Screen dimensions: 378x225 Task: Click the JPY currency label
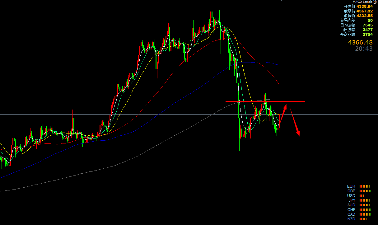coord(352,200)
